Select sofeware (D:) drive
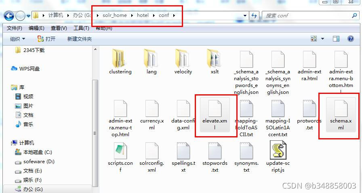362x193 pixels. (x=35, y=162)
